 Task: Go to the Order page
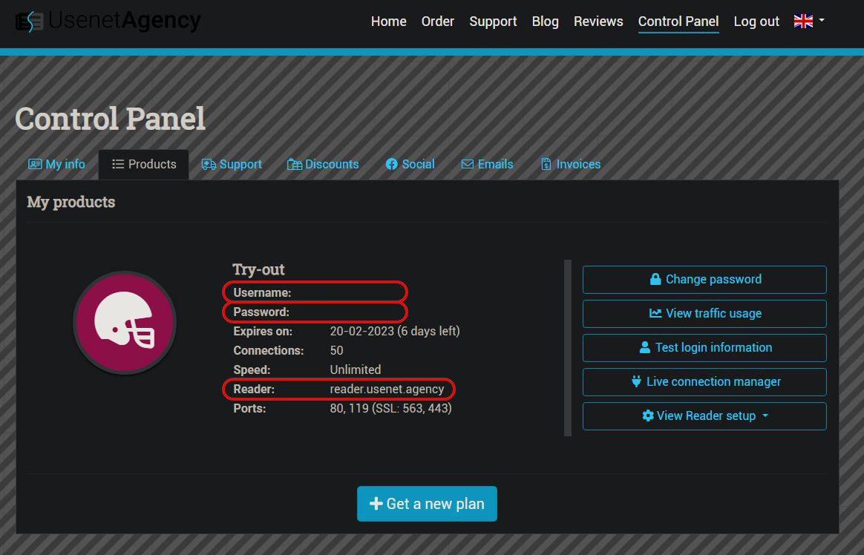pyautogui.click(x=437, y=22)
